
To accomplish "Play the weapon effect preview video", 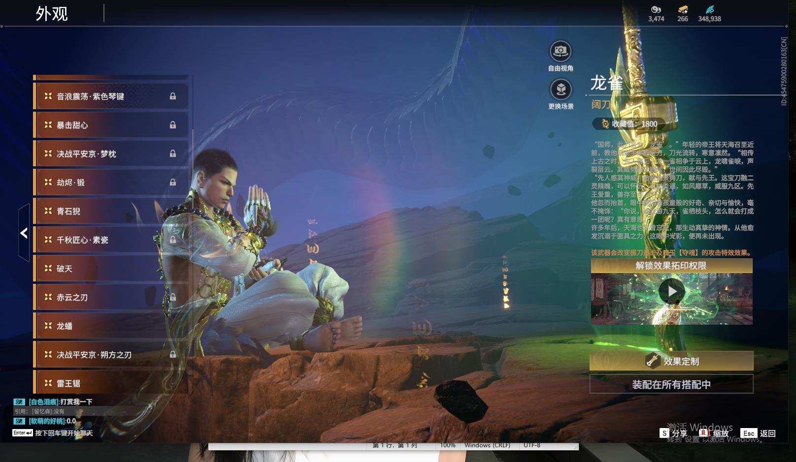I will click(672, 291).
